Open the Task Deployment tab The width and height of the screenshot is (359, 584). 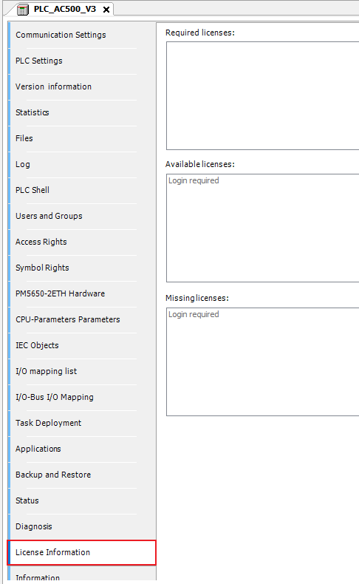48,423
